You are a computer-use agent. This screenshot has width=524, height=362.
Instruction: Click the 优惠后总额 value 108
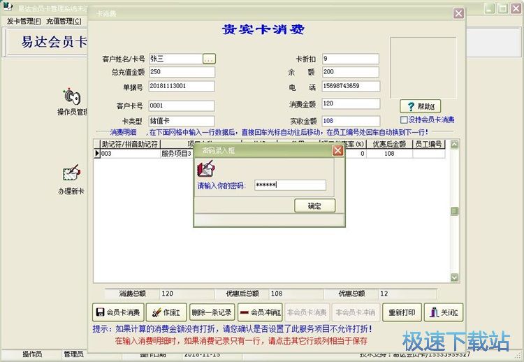[x=296, y=294]
